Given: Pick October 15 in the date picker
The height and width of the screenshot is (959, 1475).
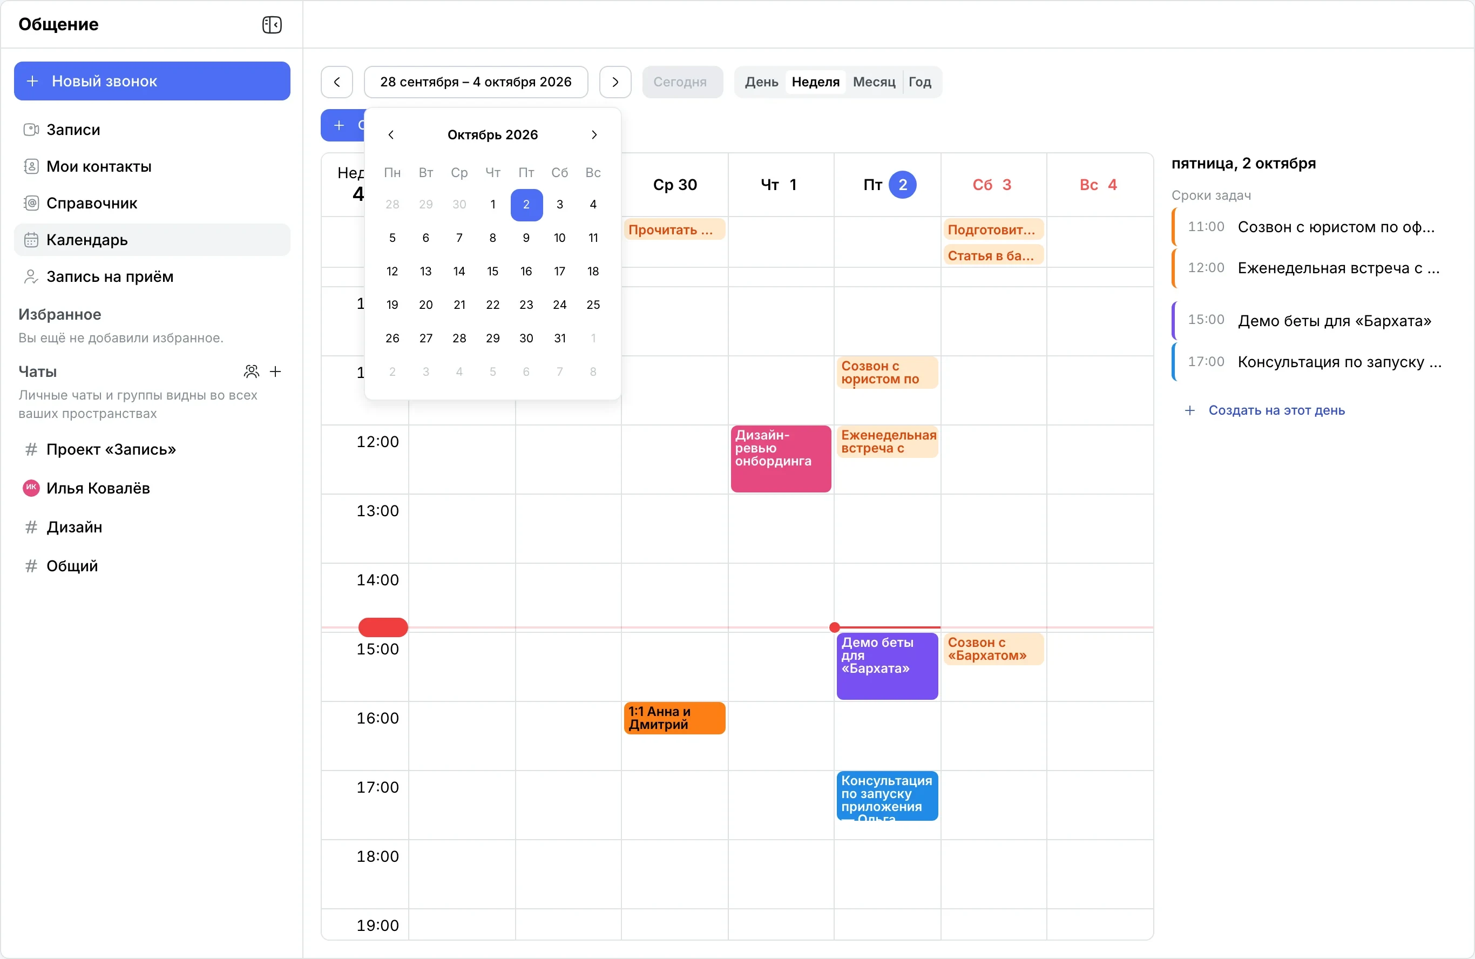Looking at the screenshot, I should pyautogui.click(x=493, y=272).
